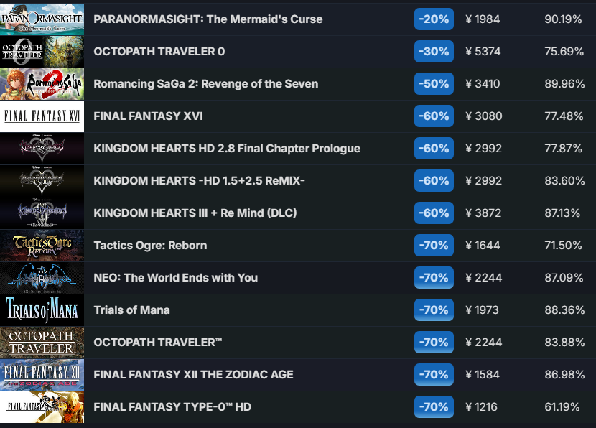Open the Trials of Mana logo thumbnail

click(42, 310)
